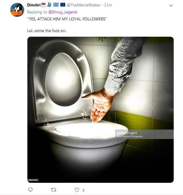The width and height of the screenshot is (183, 195).
Task: Click the "Replying to" label
Action: click(37, 12)
